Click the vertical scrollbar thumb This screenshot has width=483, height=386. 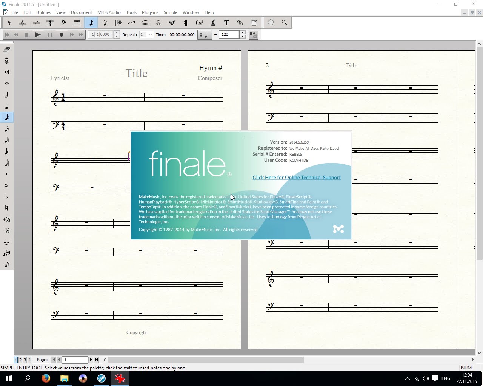coord(479,152)
